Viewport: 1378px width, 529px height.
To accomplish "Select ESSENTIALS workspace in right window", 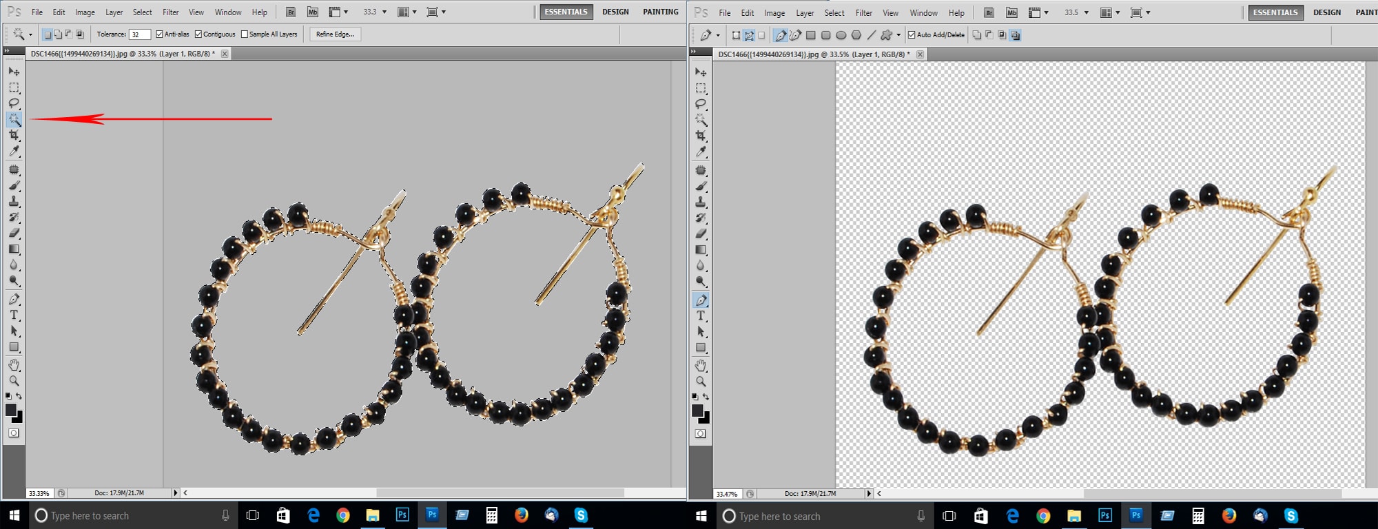I will tap(1275, 12).
